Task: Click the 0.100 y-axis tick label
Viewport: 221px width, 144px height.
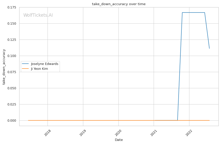Action: coord(12,56)
